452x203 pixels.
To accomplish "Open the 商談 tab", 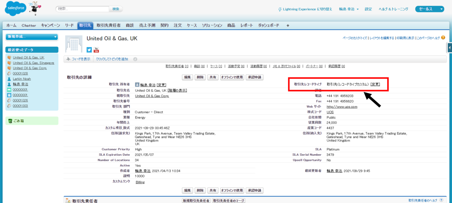I will pyautogui.click(x=130, y=26).
